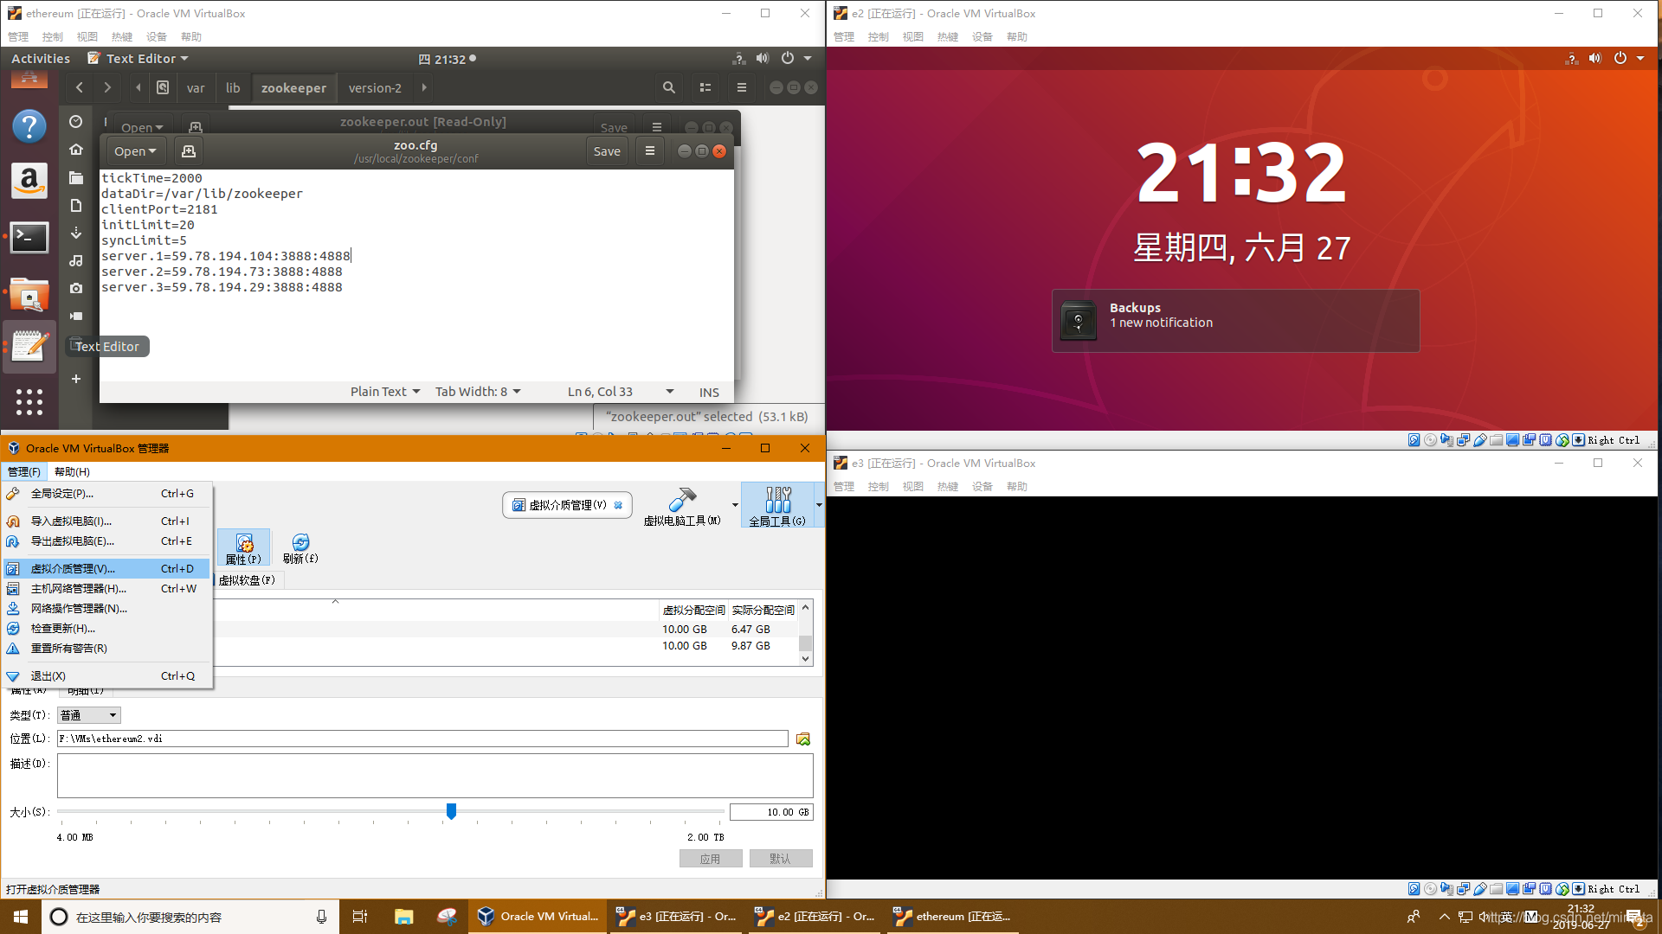Click Other Locations plus icon in sidebar

76,379
